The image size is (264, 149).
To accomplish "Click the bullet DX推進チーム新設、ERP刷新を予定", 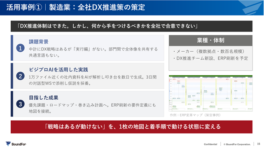I will (x=210, y=58).
